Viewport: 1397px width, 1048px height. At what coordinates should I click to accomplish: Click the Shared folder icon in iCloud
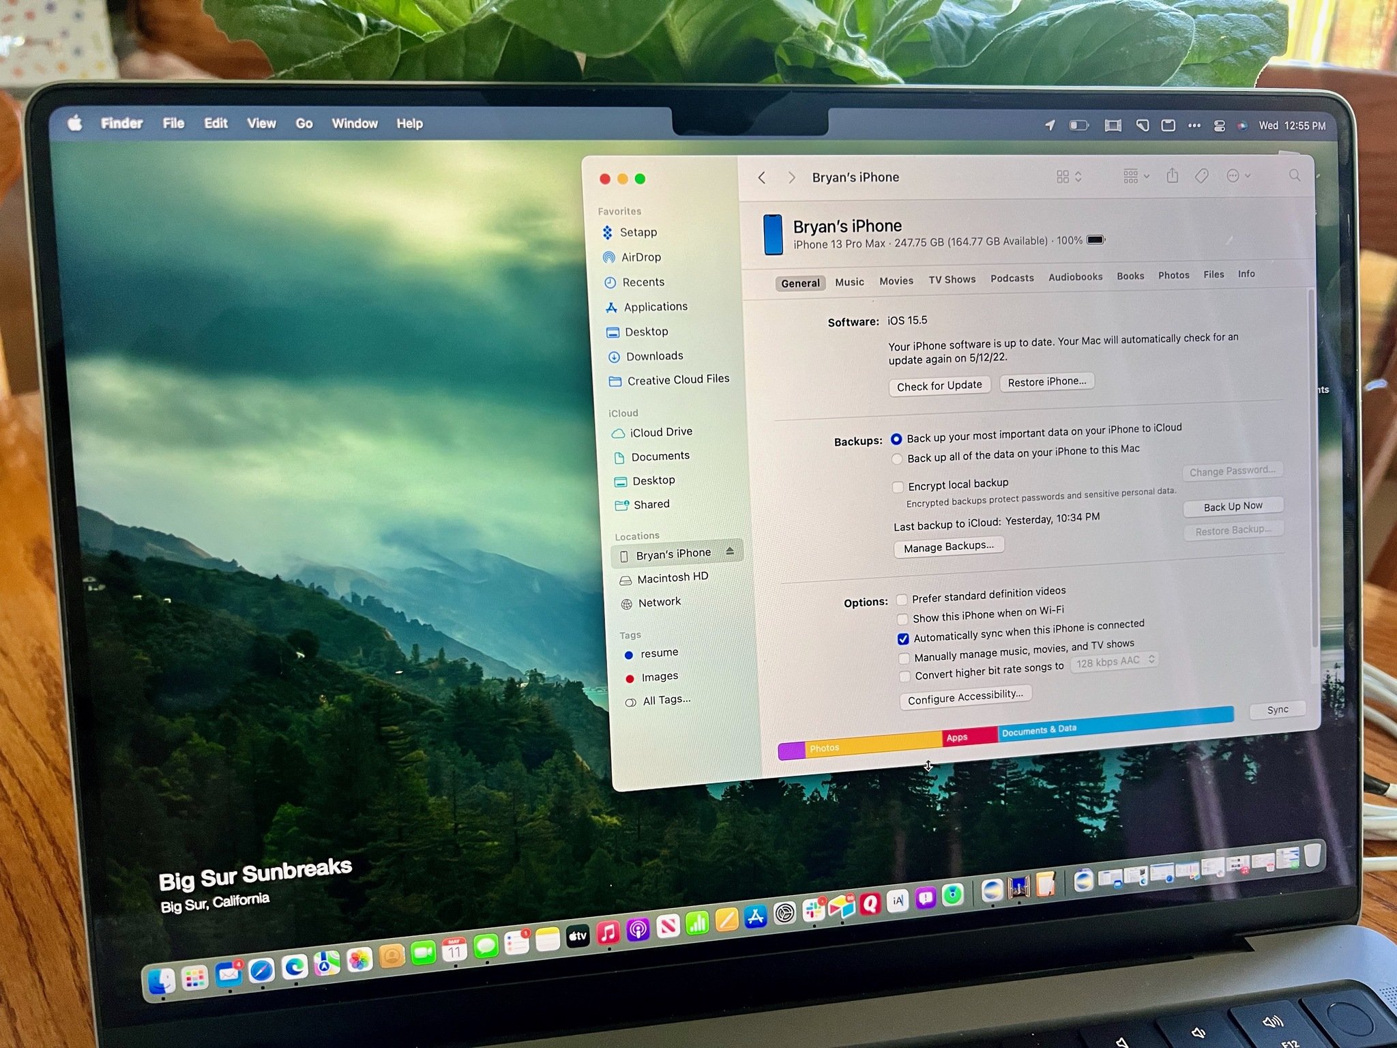pyautogui.click(x=621, y=504)
